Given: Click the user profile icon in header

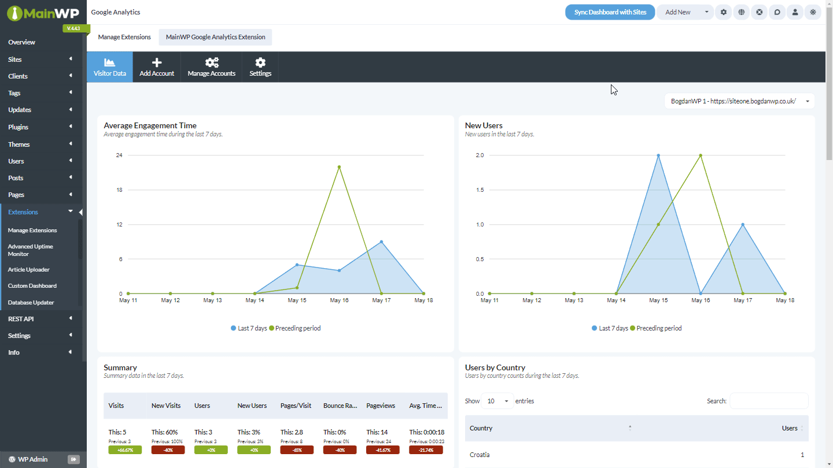Looking at the screenshot, I should pos(795,12).
